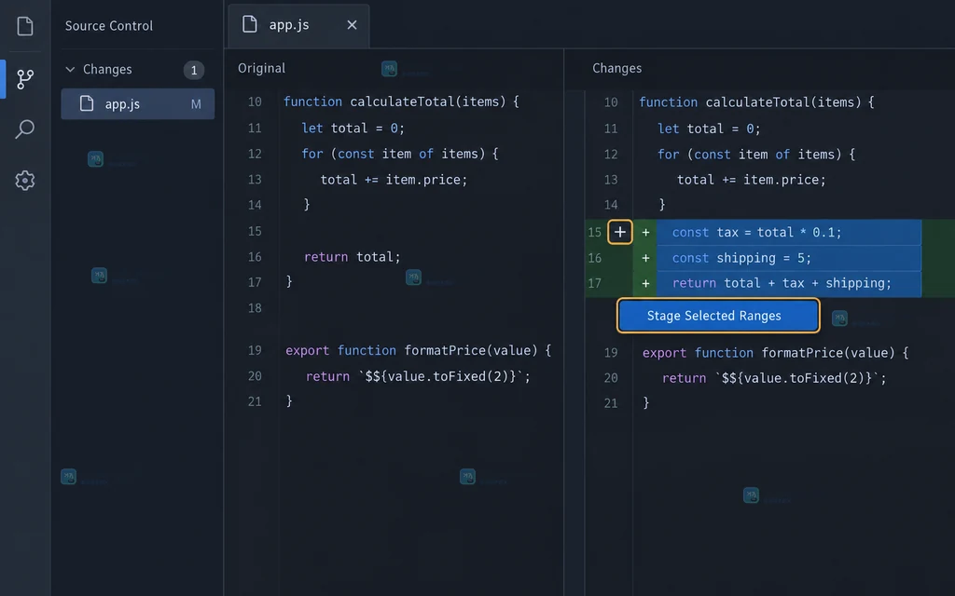The height and width of the screenshot is (596, 955).
Task: Click the M modified status badge
Action: [196, 104]
